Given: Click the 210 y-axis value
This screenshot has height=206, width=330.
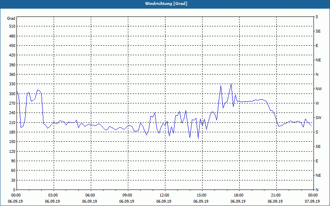Looking at the screenshot, I should (x=12, y=122).
